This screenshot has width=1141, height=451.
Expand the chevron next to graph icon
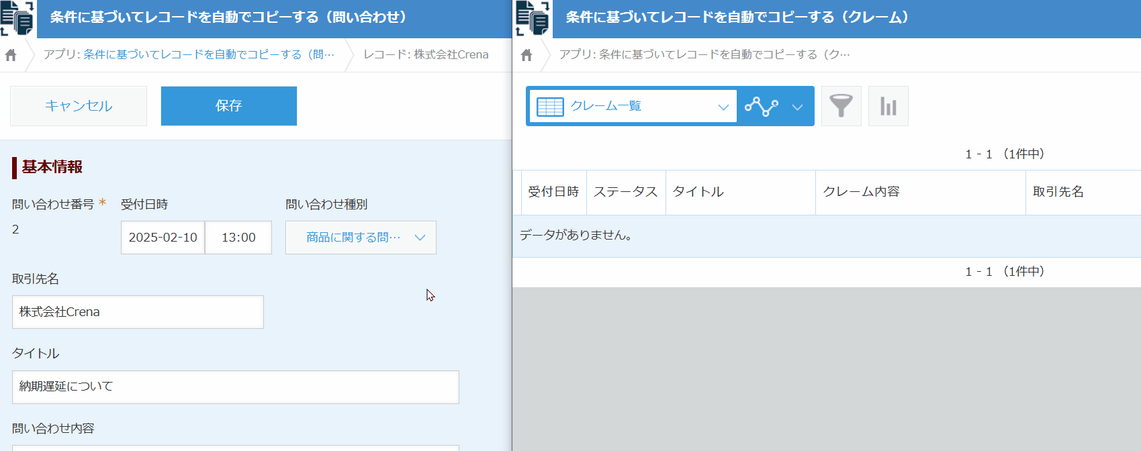pyautogui.click(x=797, y=107)
